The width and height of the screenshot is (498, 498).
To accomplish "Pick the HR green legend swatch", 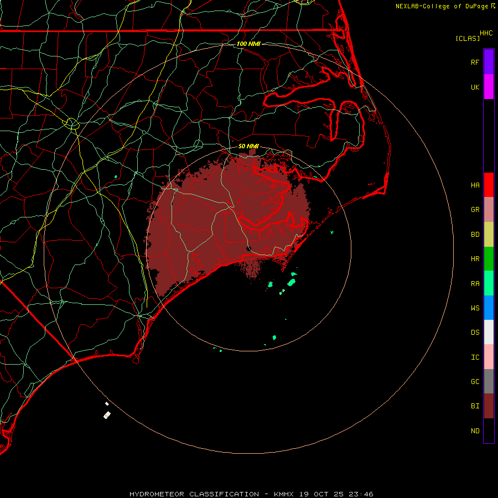I will pos(489,259).
